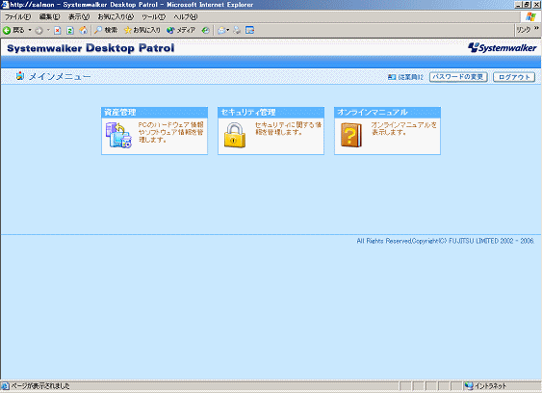This screenshot has height=393, width=542.
Task: Expand the Forward history dropdown arrow
Action: [48, 30]
